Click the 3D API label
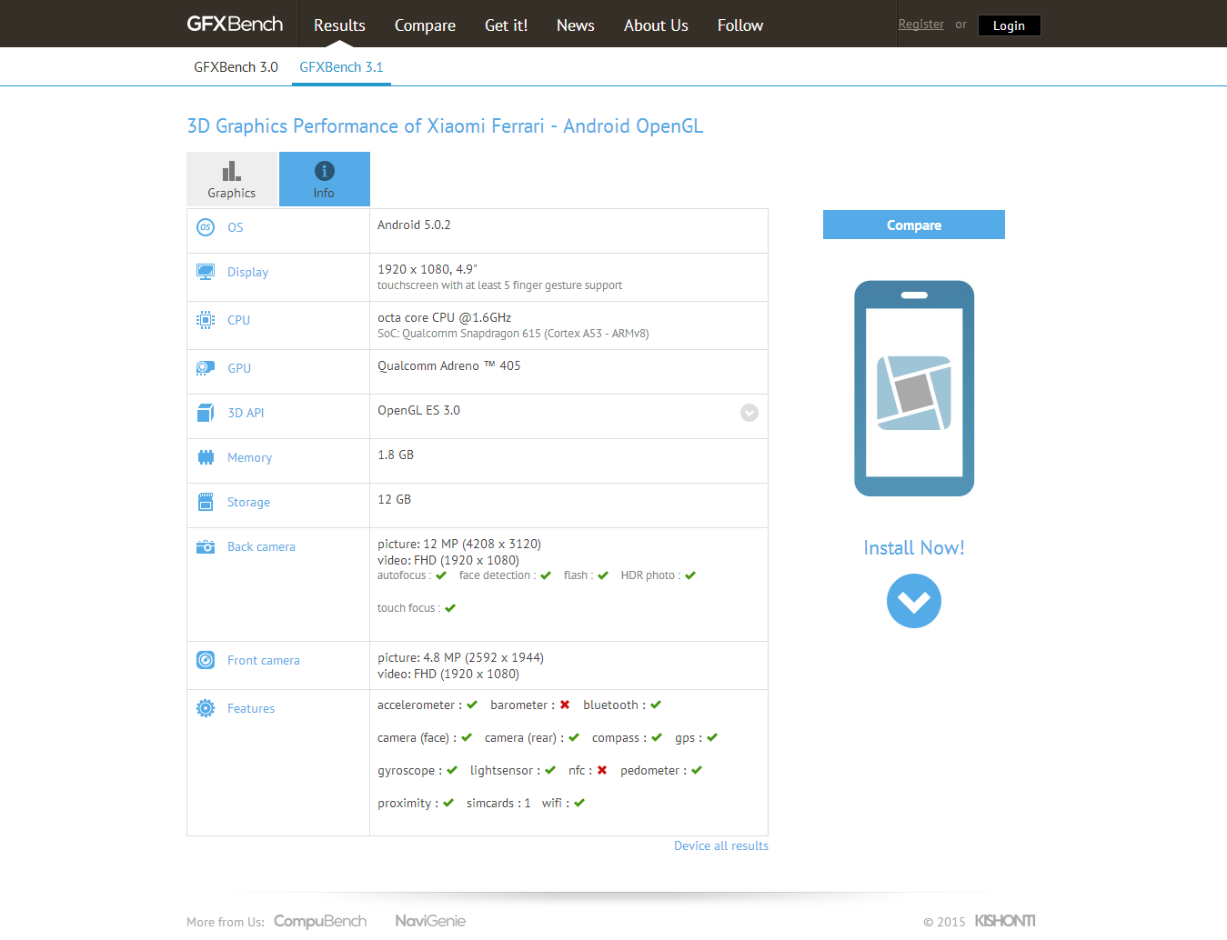Image resolution: width=1227 pixels, height=940 pixels. click(x=246, y=413)
